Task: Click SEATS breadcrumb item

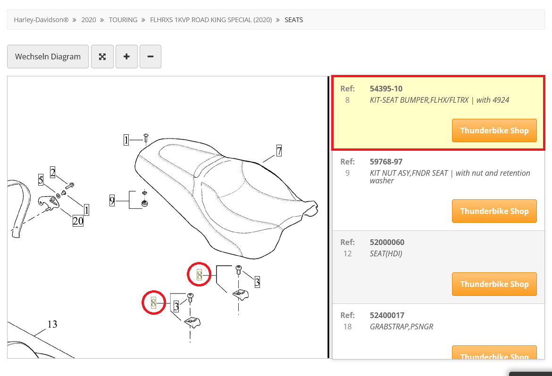Action: point(293,20)
